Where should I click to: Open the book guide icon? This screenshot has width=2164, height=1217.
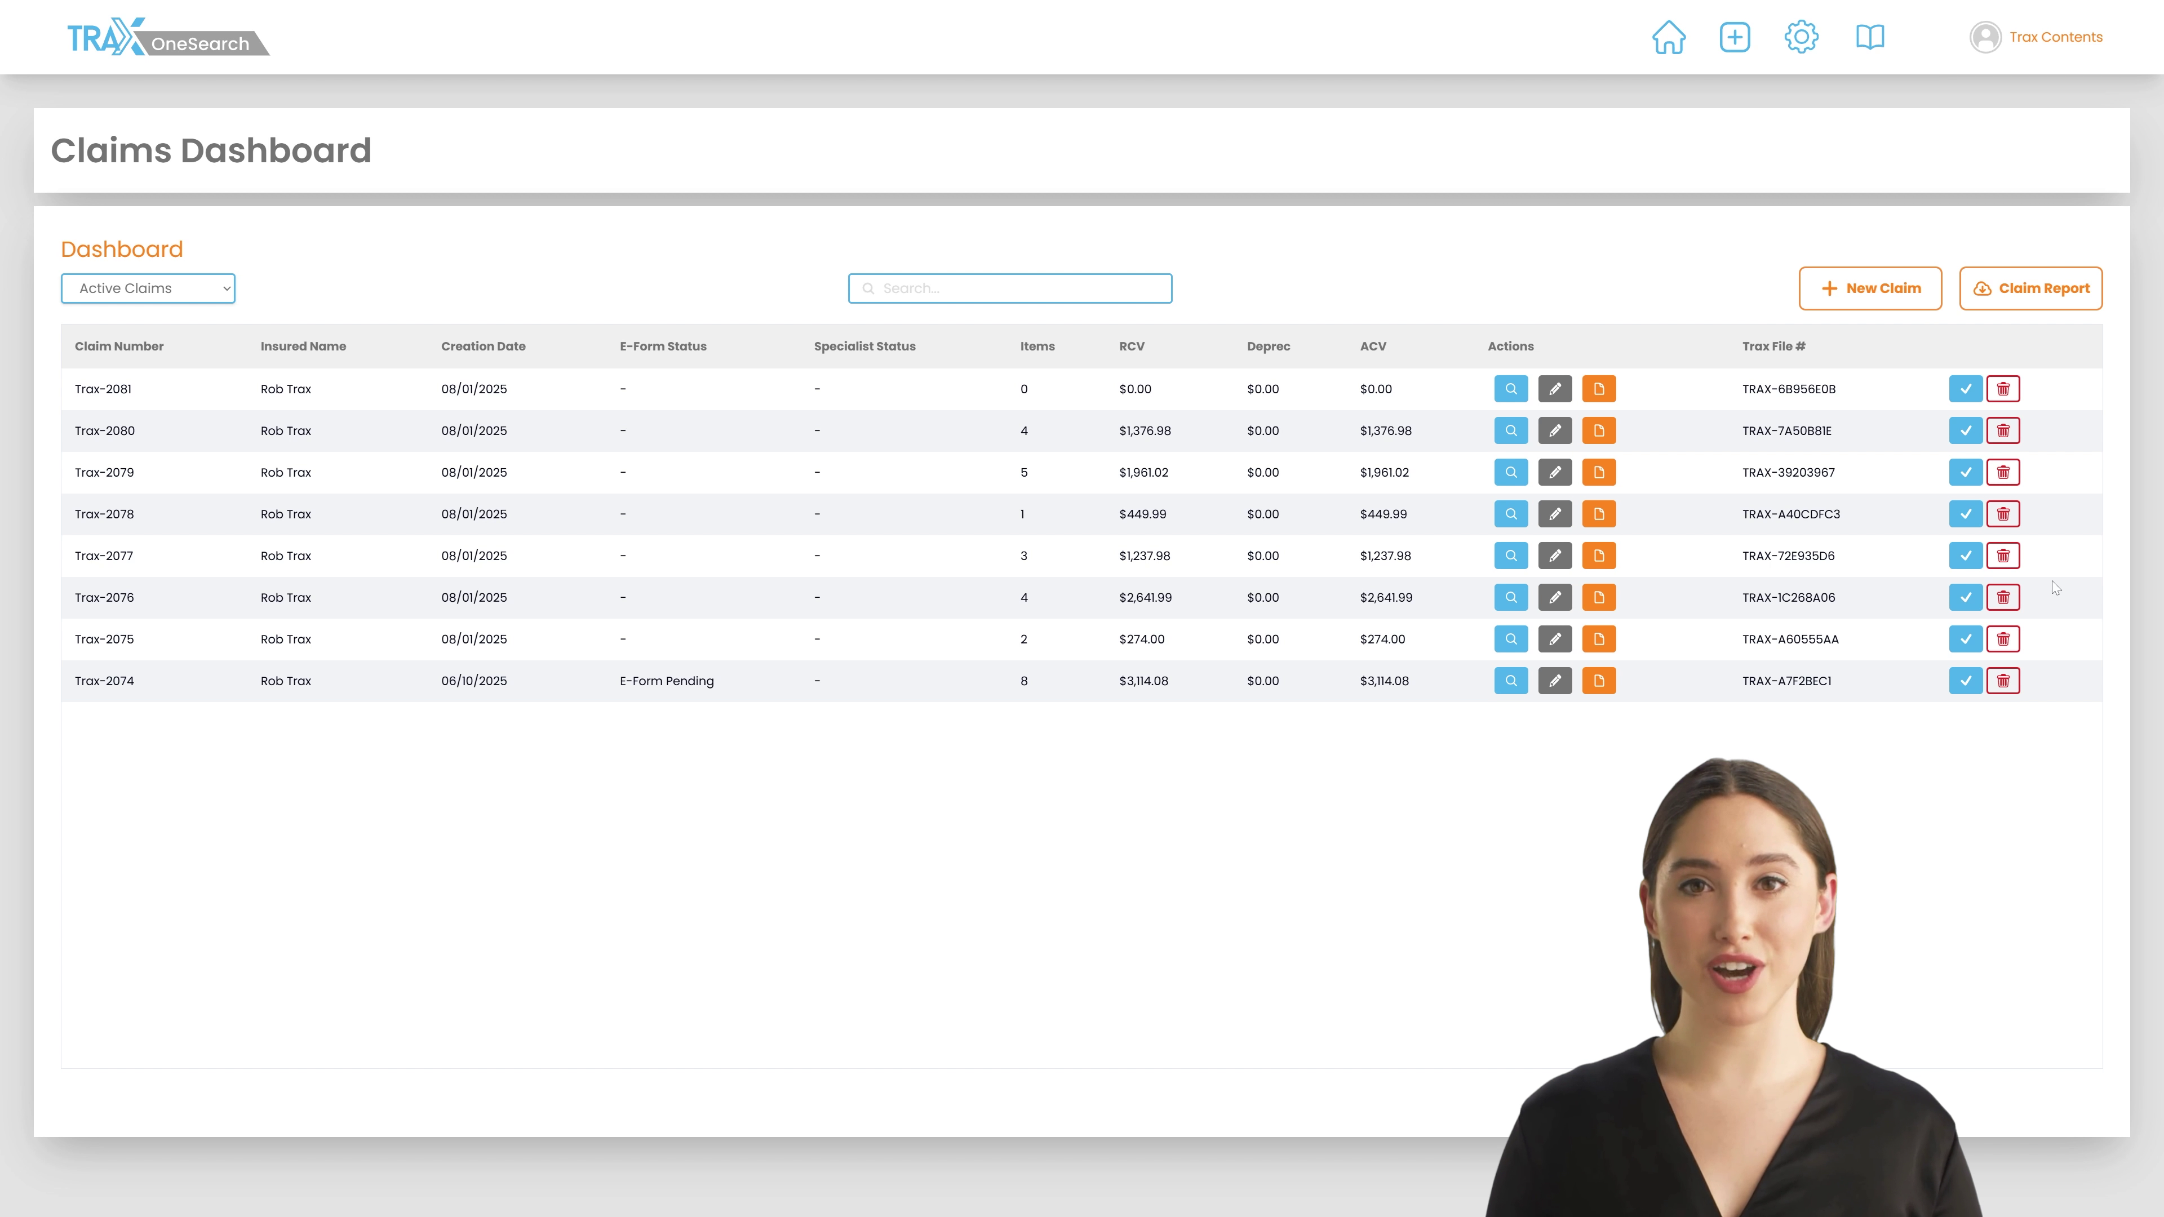1870,37
